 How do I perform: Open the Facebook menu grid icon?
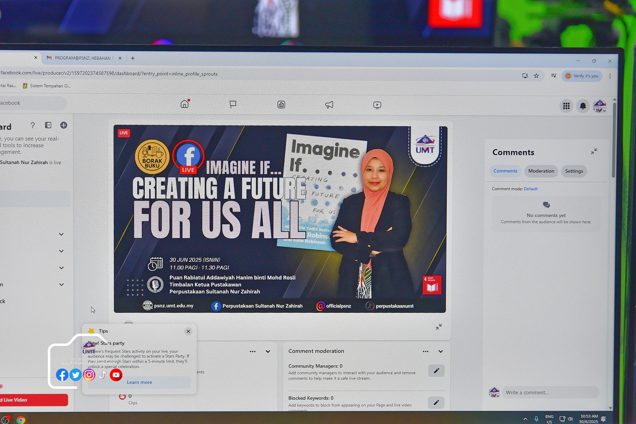(x=566, y=106)
